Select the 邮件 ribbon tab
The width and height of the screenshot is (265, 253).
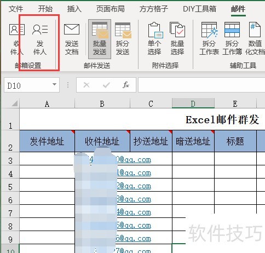point(238,9)
